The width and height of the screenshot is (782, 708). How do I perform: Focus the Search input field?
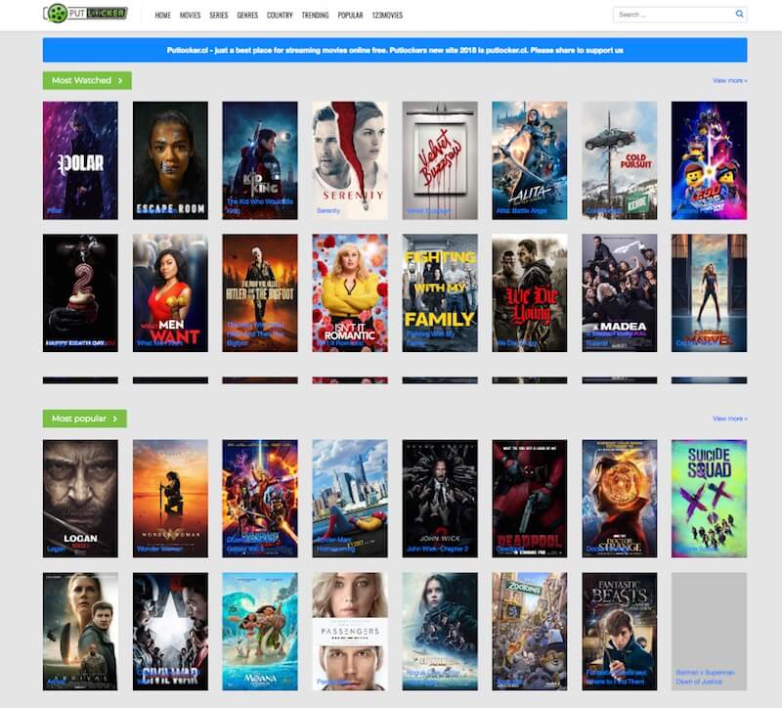tap(679, 15)
